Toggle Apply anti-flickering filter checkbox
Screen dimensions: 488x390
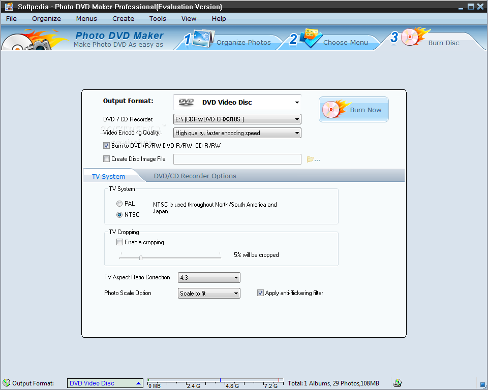(x=260, y=293)
